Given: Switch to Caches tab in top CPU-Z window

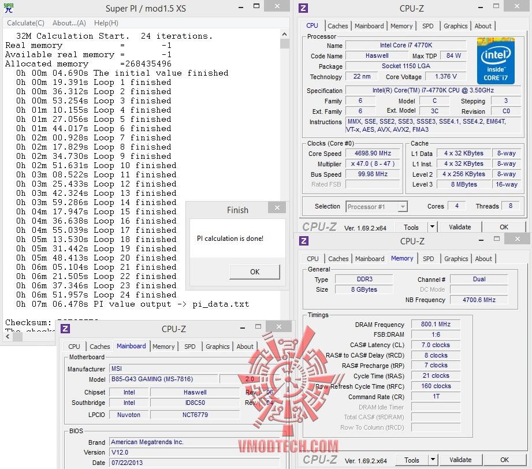Looking at the screenshot, I should 337,26.
